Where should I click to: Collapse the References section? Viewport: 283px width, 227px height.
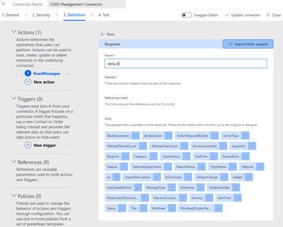(x=14, y=162)
